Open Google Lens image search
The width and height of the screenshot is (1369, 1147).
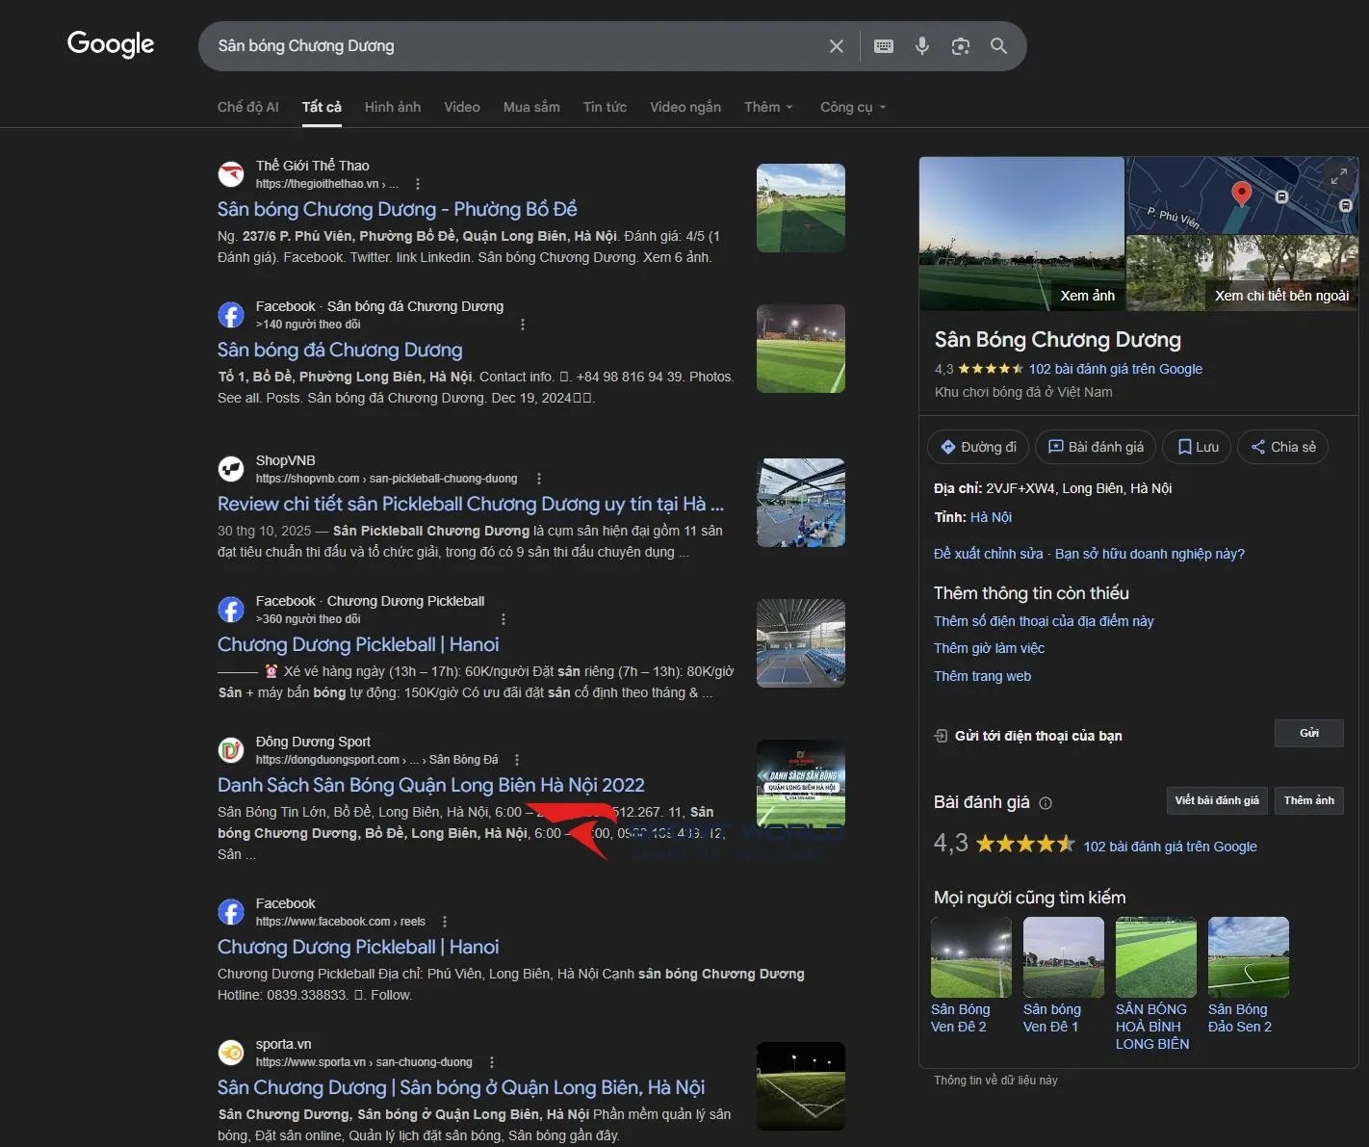pos(960,46)
